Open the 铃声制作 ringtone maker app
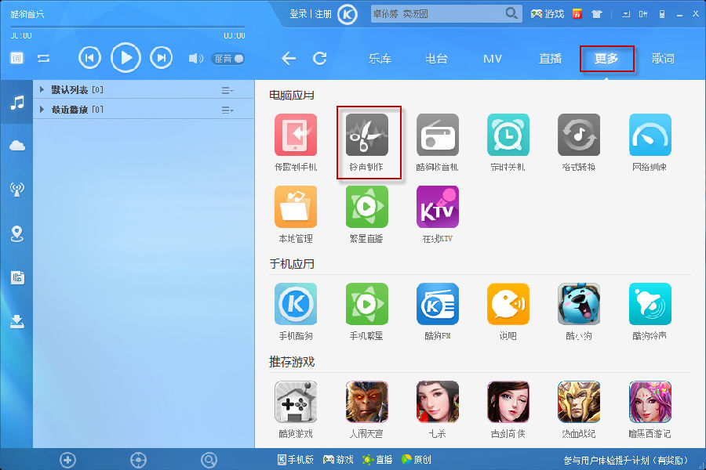 click(366, 141)
